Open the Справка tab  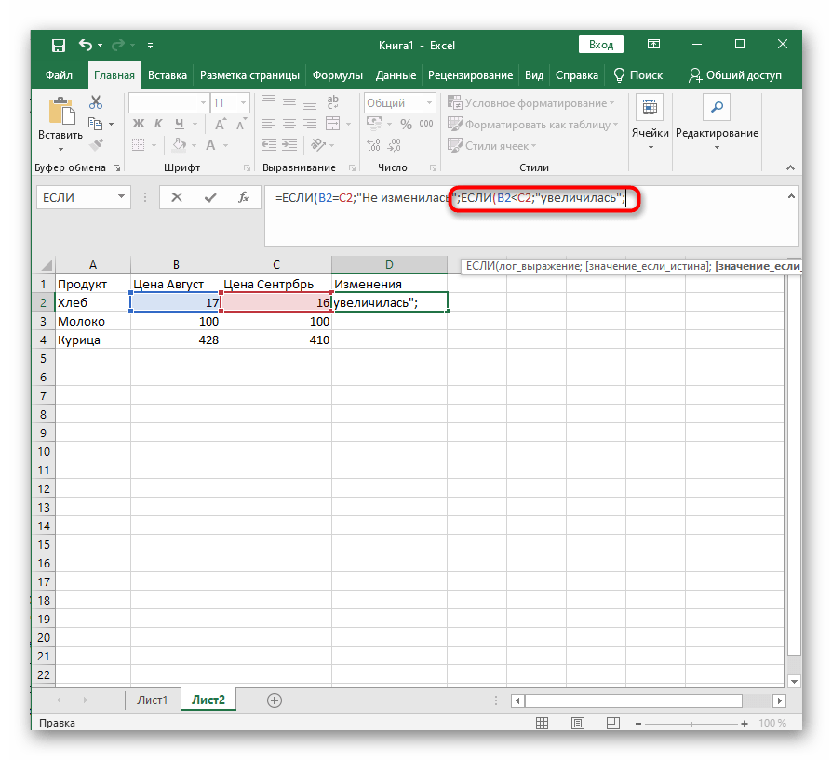577,75
